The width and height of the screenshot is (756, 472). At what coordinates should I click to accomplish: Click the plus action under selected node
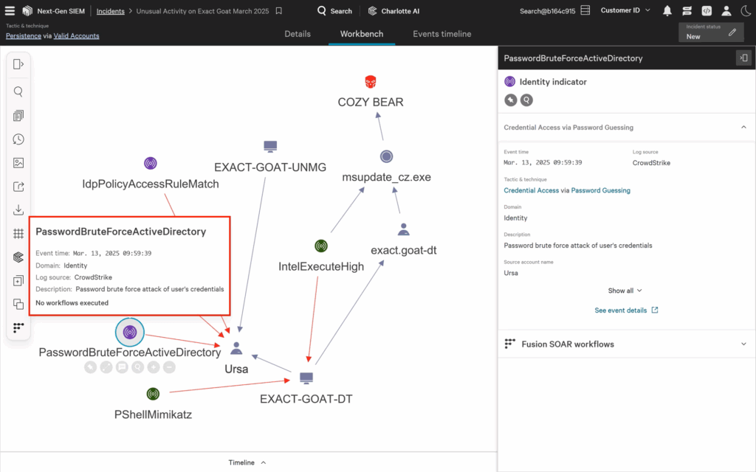154,367
